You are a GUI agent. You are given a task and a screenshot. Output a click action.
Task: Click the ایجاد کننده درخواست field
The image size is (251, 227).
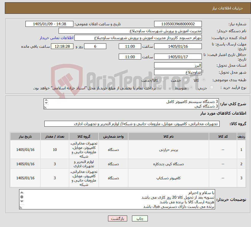[x=138, y=38]
